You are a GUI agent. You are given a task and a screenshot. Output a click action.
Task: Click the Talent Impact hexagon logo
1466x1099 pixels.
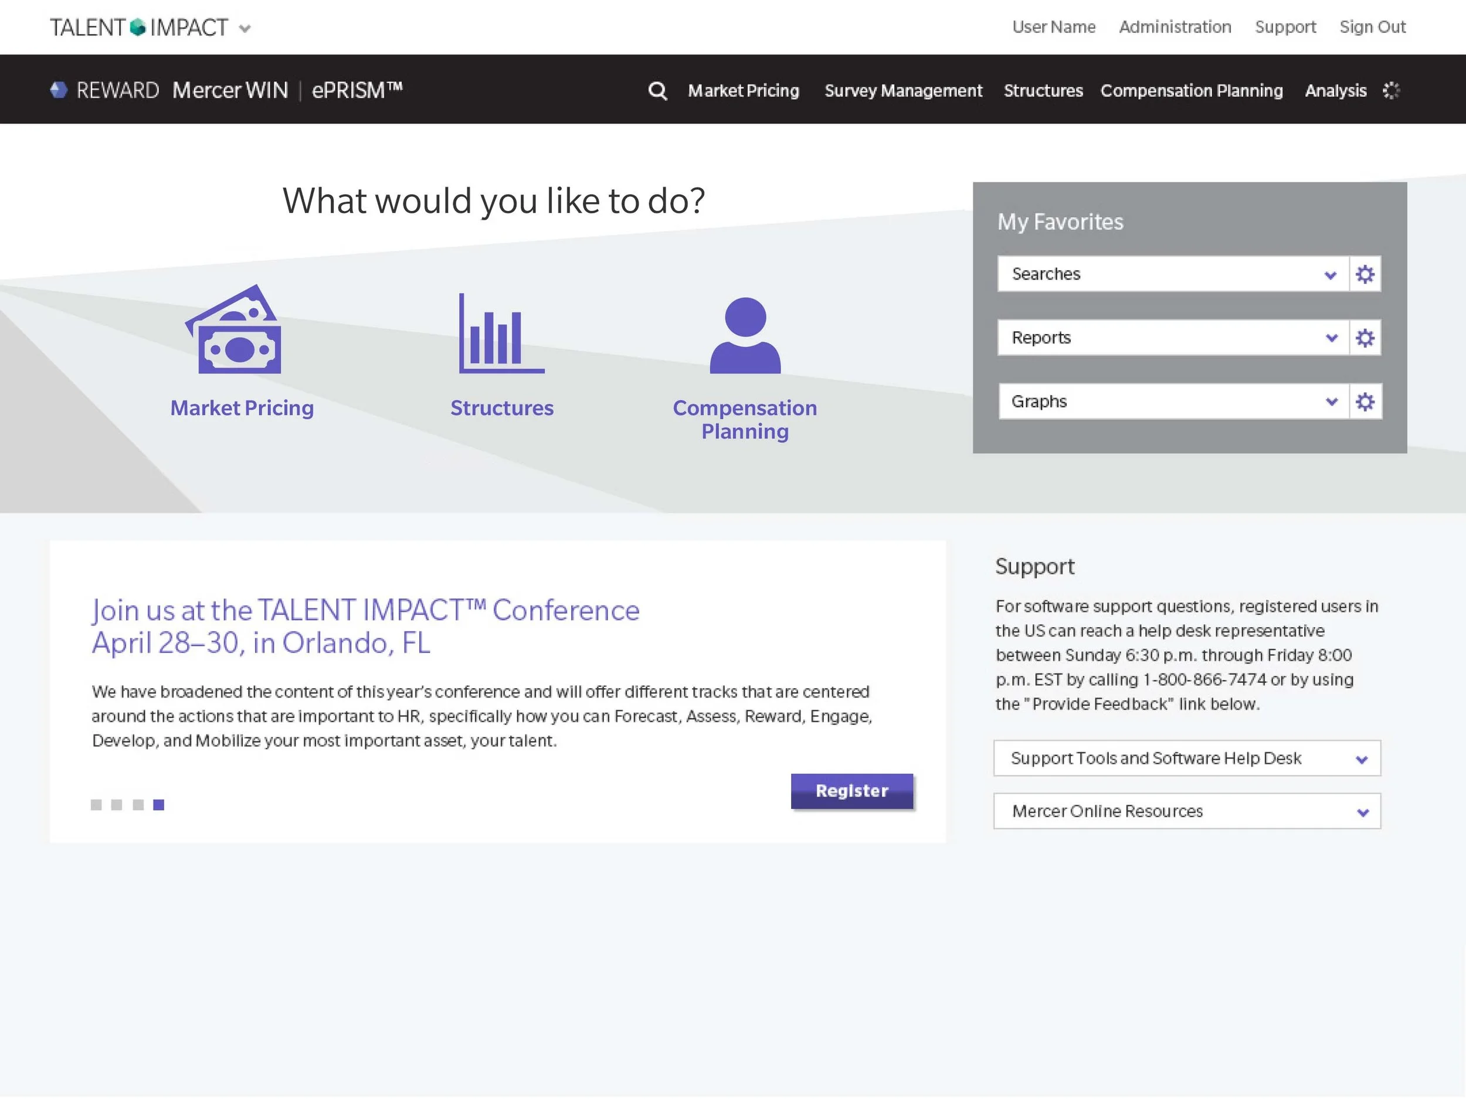click(138, 27)
